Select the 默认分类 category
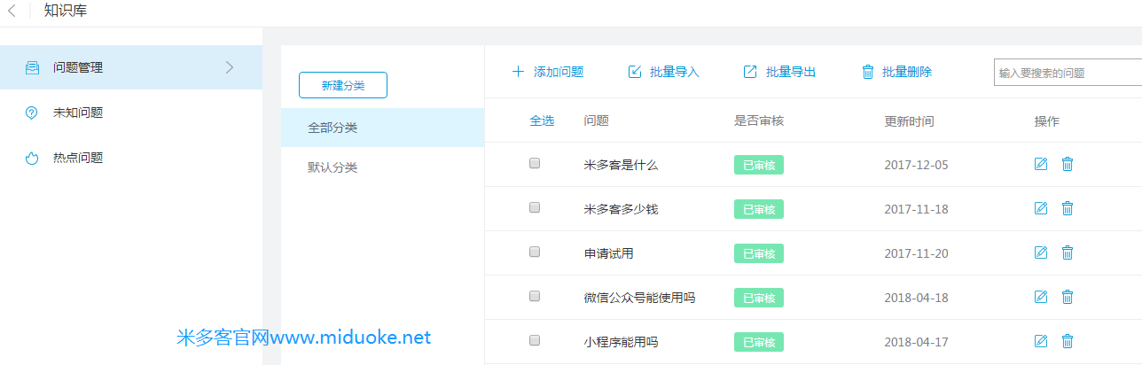This screenshot has width=1142, height=365. [332, 167]
